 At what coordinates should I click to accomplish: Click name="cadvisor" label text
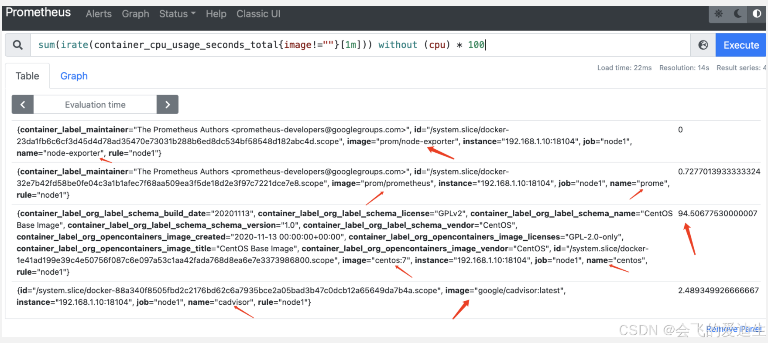pyautogui.click(x=221, y=302)
